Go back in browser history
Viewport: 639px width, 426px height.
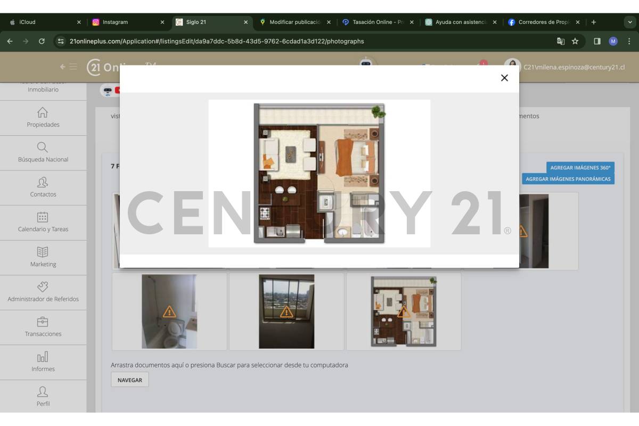coord(10,41)
